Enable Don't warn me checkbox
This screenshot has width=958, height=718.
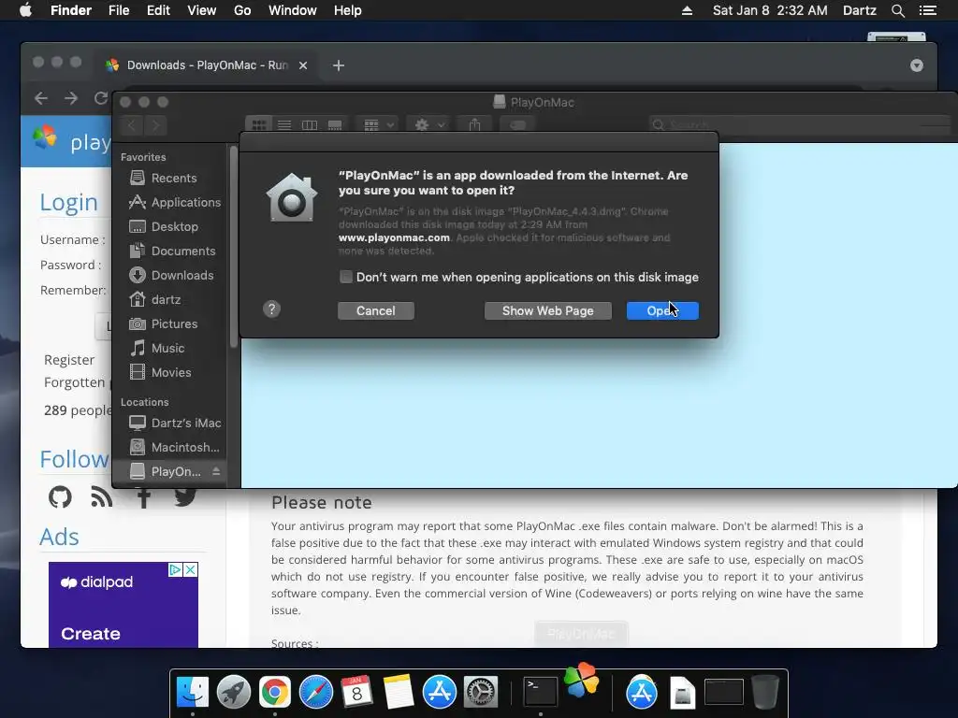pyautogui.click(x=346, y=277)
